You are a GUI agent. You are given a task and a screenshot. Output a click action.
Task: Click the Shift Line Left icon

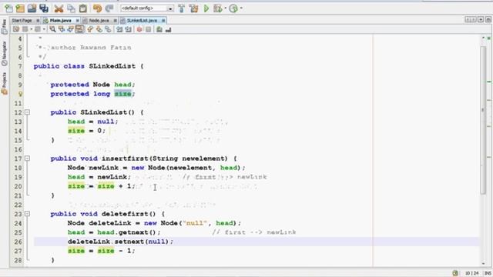[x=119, y=29]
